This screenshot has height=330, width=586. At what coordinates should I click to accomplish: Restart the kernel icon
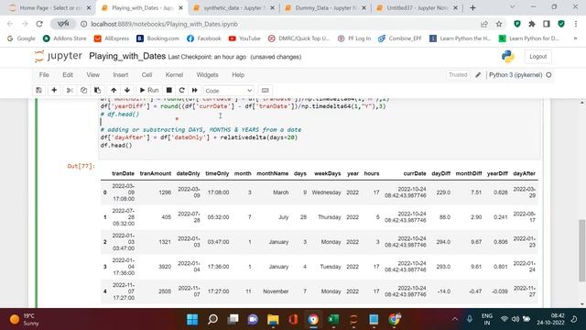point(181,90)
